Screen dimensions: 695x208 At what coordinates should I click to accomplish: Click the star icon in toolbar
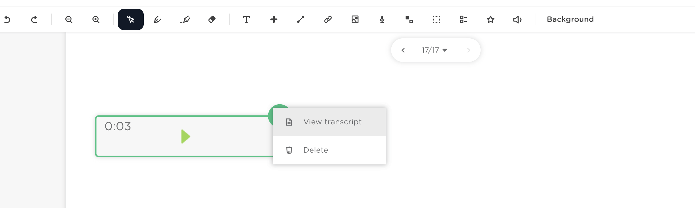coord(491,19)
